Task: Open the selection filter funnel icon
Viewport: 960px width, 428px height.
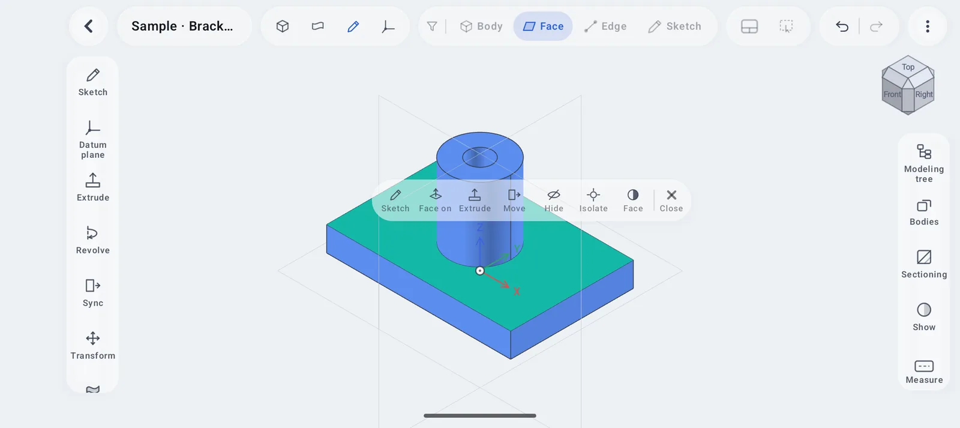Action: [432, 26]
